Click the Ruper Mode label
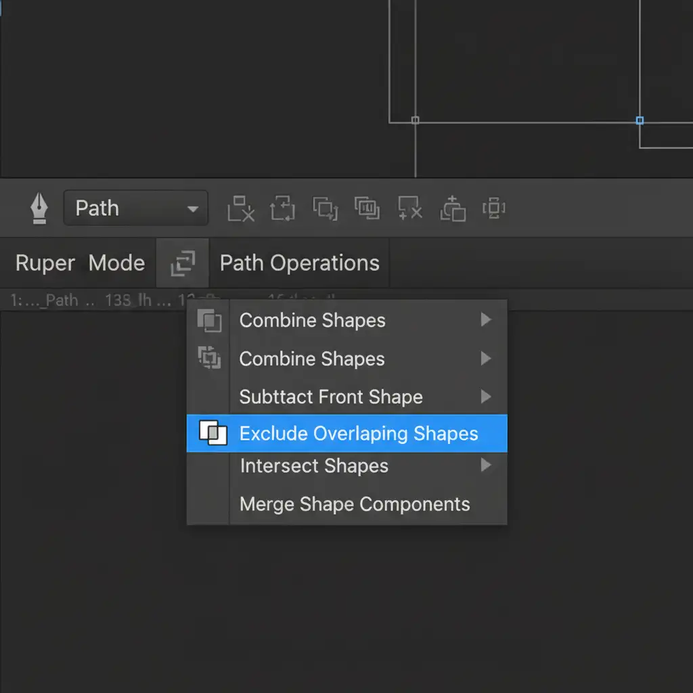Screen dimensions: 693x693 pyautogui.click(x=80, y=263)
